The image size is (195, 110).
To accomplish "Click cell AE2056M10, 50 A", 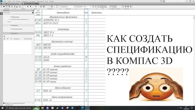I will pos(63,20).
